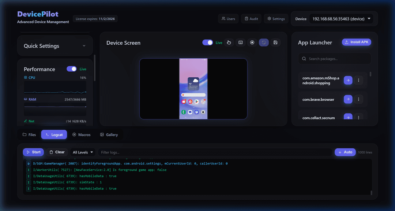The width and height of the screenshot is (395, 211).
Task: Select the D/SGM:GameManager log line
Action: click(x=130, y=163)
